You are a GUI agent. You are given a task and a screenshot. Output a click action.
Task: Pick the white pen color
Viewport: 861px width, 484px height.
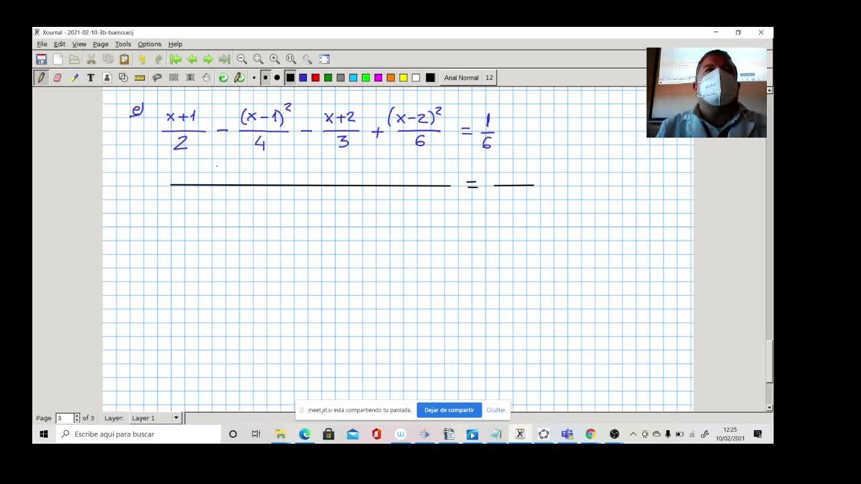(x=416, y=78)
